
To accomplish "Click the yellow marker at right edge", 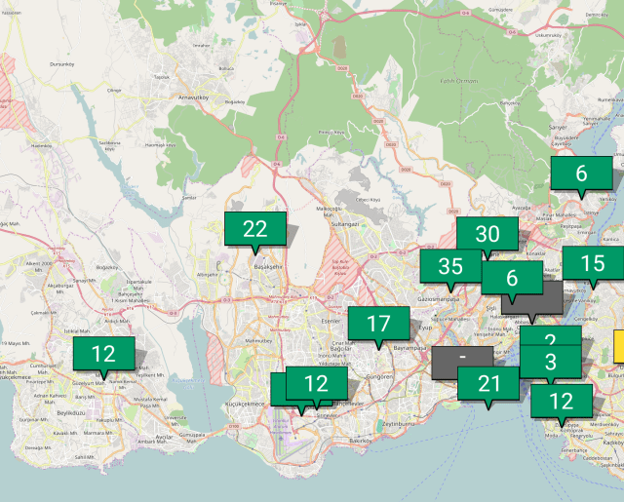I will click(618, 346).
